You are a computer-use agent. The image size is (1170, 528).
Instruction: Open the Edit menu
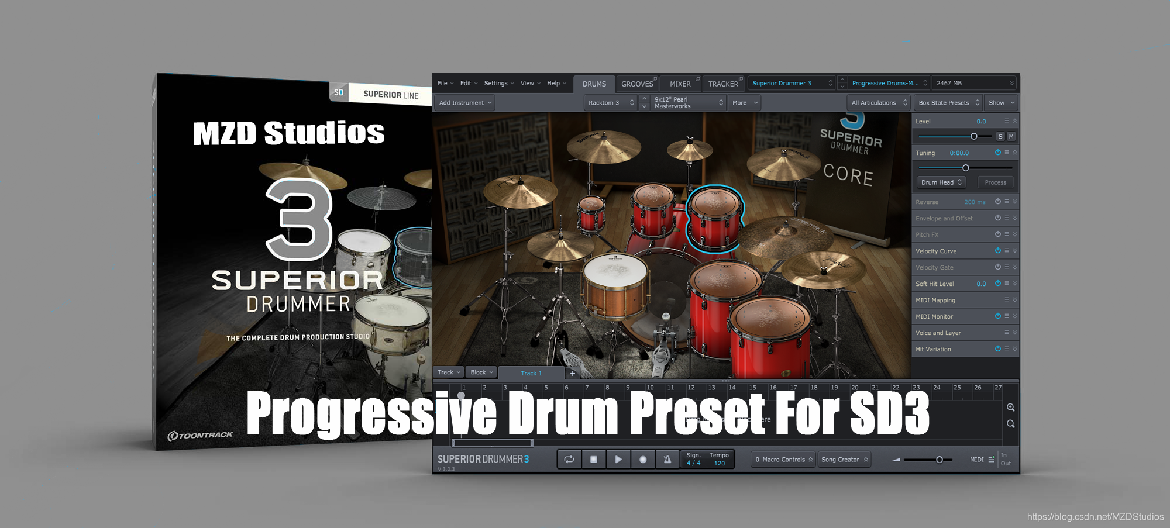click(469, 83)
